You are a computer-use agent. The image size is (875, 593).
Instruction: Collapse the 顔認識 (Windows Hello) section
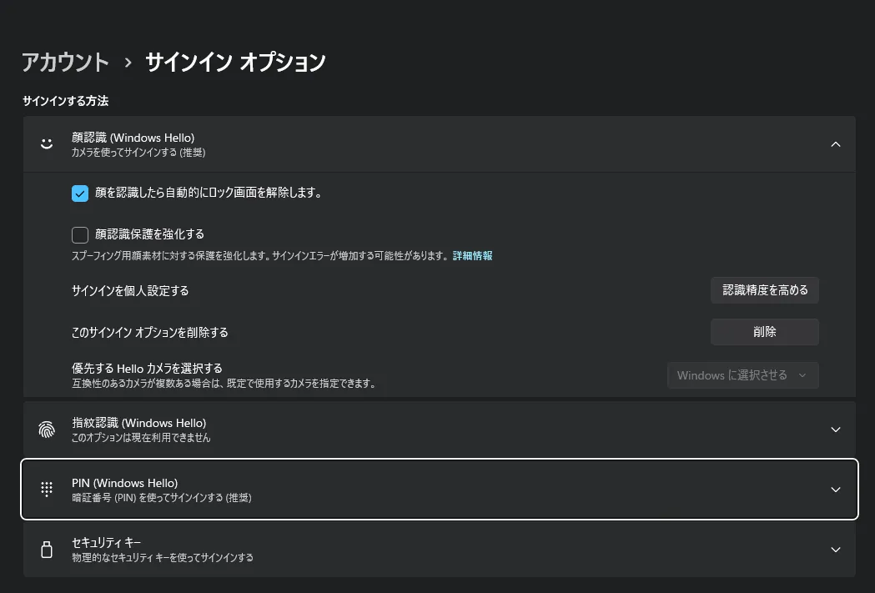835,143
